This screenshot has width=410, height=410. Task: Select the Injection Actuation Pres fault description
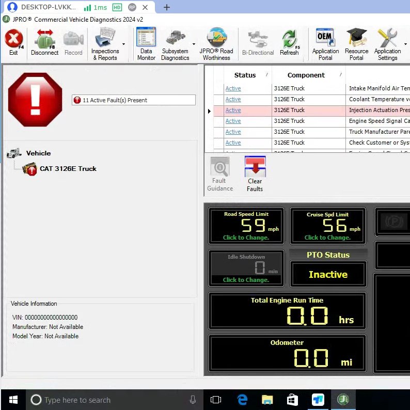(378, 110)
